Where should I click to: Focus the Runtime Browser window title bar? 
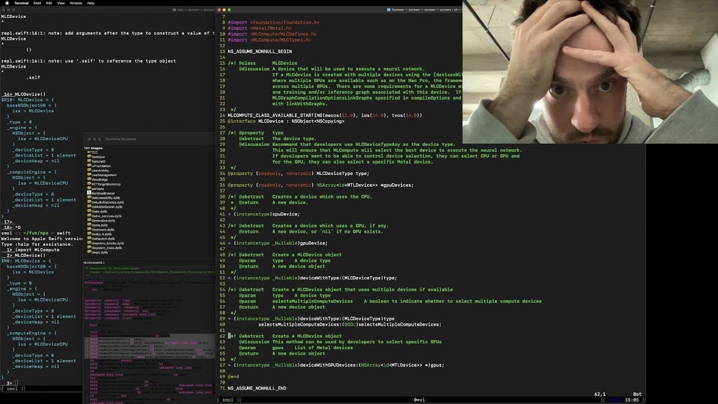point(149,139)
